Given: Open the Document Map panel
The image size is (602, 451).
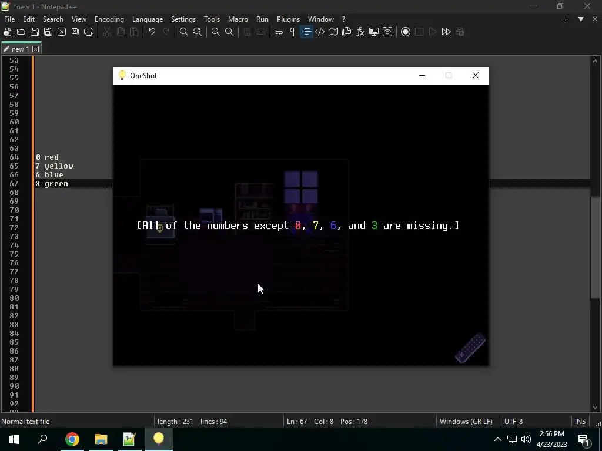Looking at the screenshot, I should [333, 32].
